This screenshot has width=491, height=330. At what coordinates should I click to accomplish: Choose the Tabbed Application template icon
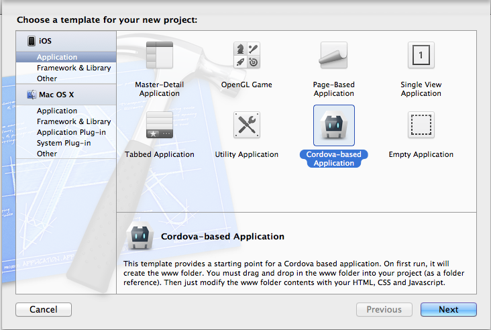160,125
